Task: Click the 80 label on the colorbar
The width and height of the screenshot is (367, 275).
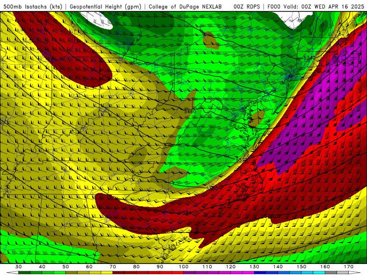Action: coord(136,267)
